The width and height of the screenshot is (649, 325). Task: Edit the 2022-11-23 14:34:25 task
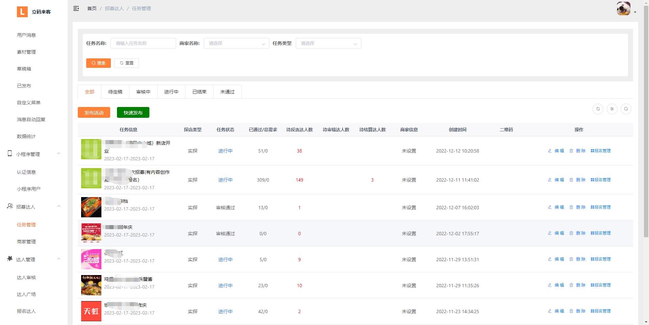coord(556,311)
